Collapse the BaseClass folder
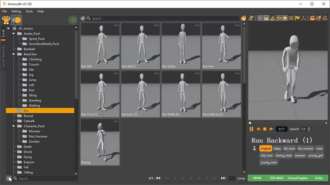The image size is (330, 185). tap(14, 54)
